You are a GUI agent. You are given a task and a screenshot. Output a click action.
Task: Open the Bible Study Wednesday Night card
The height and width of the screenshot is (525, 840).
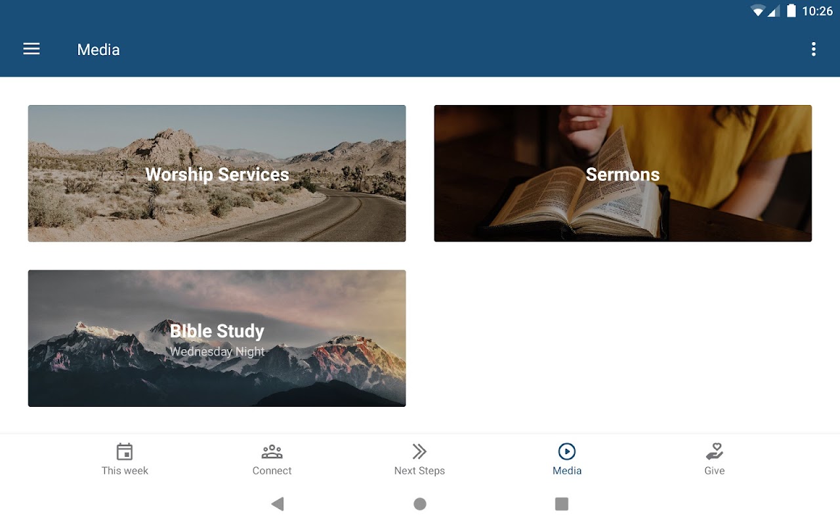click(217, 338)
